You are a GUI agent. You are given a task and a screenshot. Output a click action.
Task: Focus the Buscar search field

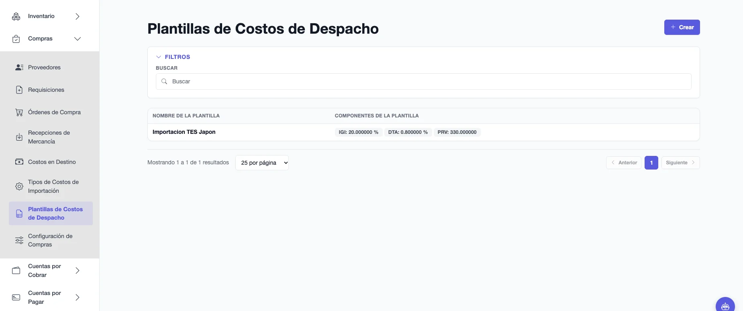pos(424,81)
